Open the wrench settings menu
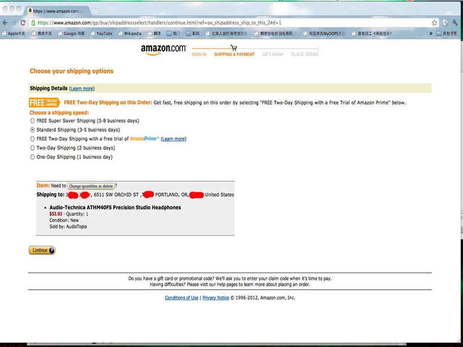 tap(455, 23)
